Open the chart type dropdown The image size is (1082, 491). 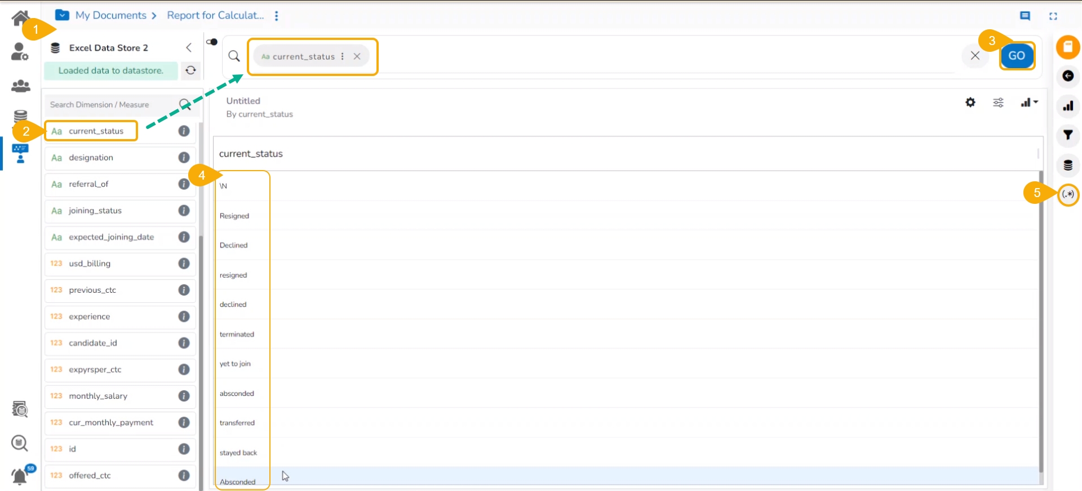coord(1029,102)
